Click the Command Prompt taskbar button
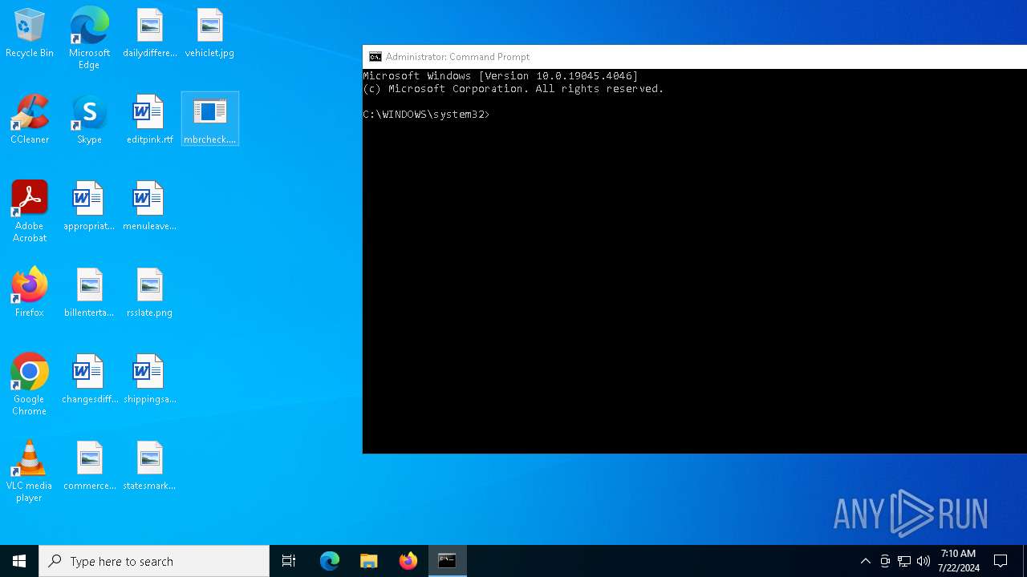Screen dimensions: 1027x577 (x=448, y=561)
